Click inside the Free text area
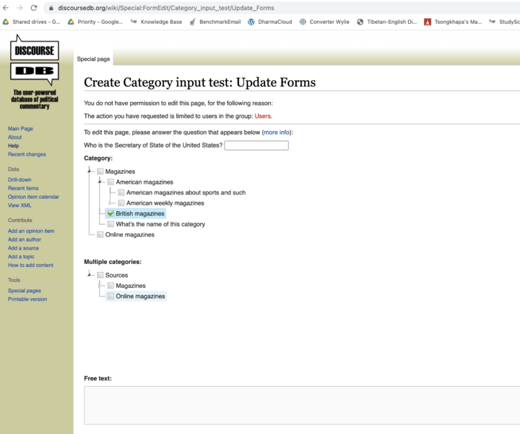The image size is (520, 434). (302, 405)
